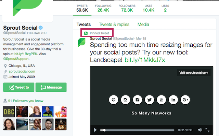Expand the video to fullscreen

coord(207,130)
